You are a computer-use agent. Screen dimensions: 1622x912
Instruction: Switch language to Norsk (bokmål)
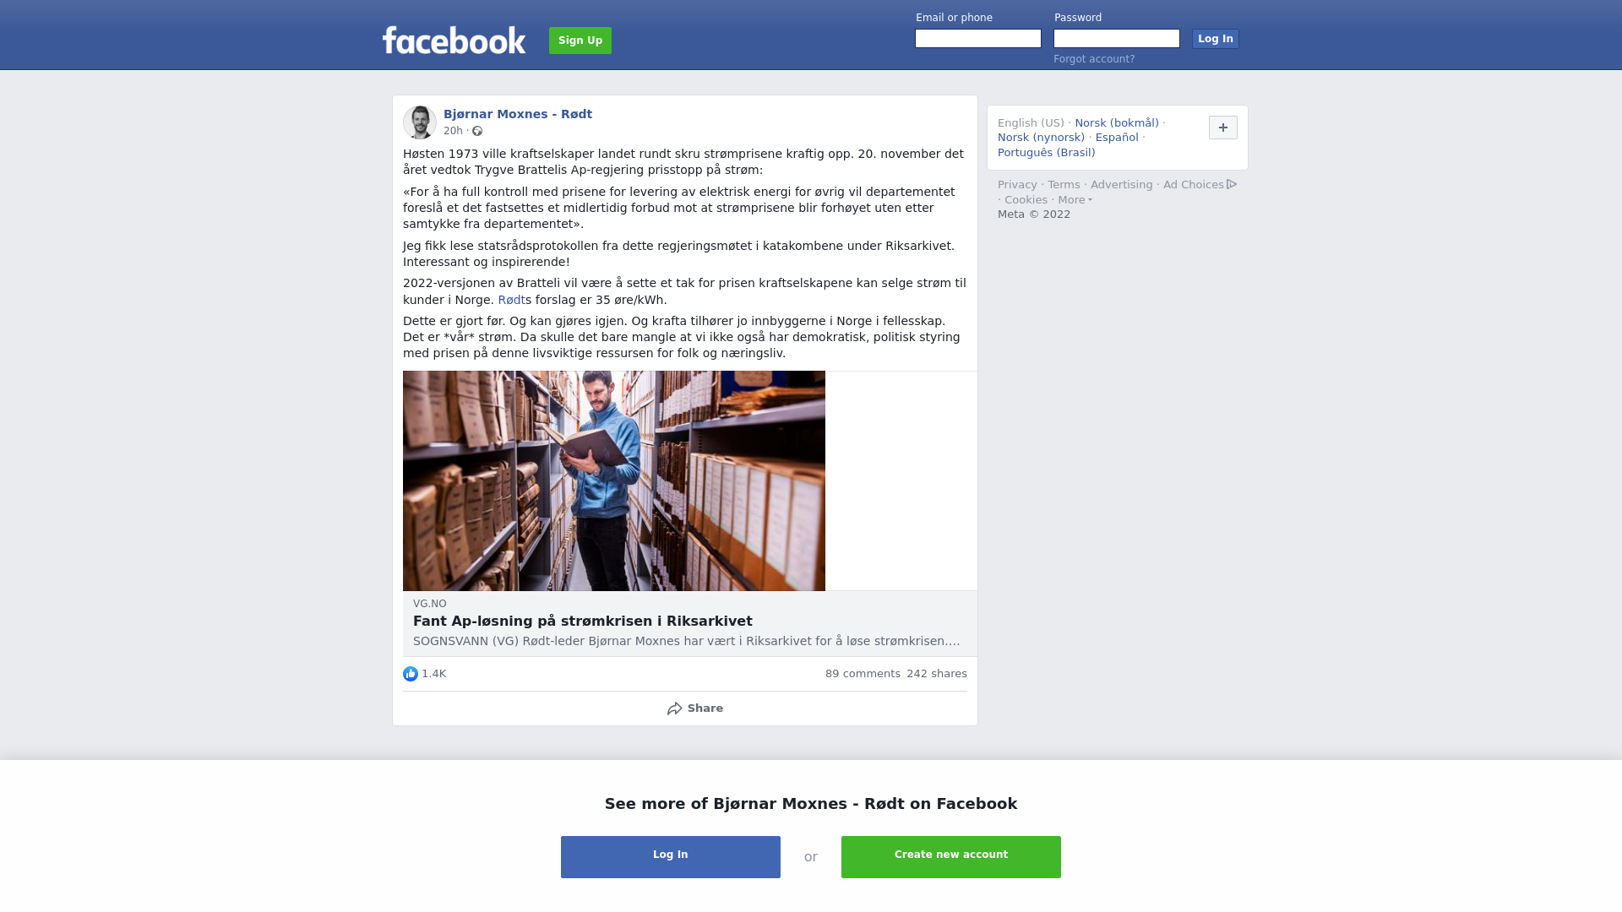(x=1117, y=123)
